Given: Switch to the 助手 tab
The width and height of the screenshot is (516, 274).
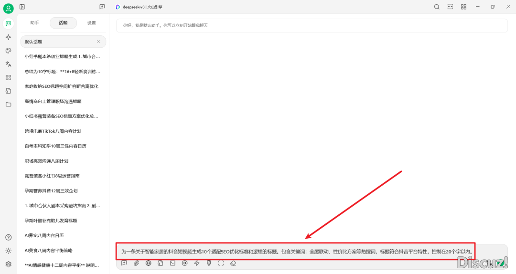Looking at the screenshot, I should (34, 23).
